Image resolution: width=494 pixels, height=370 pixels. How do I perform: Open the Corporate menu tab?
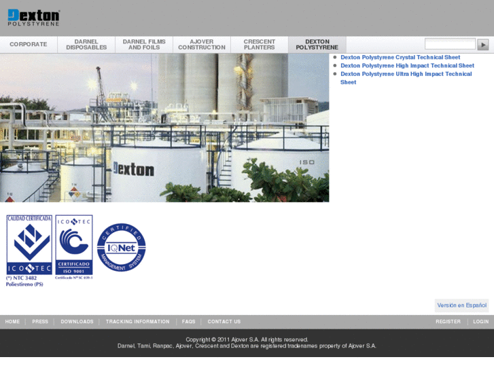pos(29,44)
